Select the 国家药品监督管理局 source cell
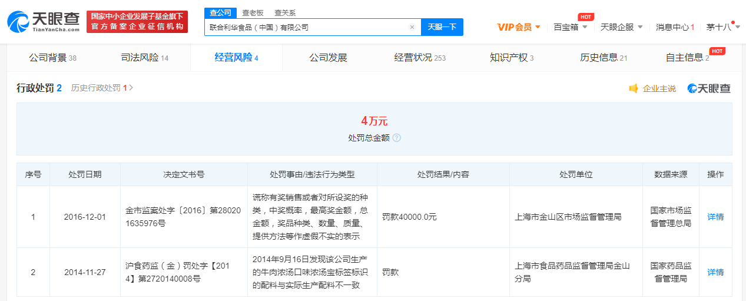Image resolution: width=746 pixels, height=301 pixels. pos(671,272)
